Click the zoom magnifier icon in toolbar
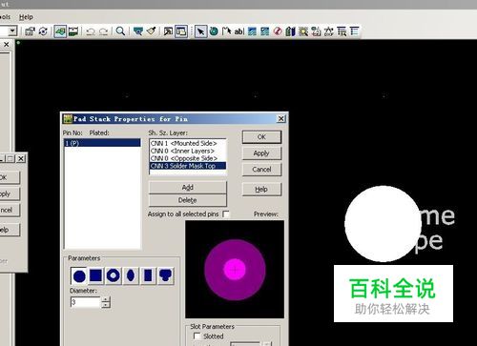Viewport: 477px width, 346px height. (120, 31)
